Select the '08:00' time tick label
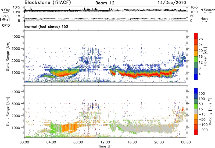Image resolution: width=215 pixels, height=148 pixels. (78, 142)
